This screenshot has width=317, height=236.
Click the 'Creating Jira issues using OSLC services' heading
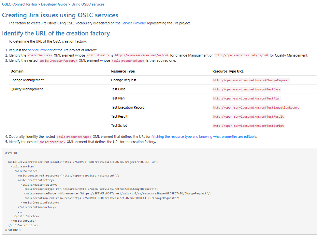click(60, 15)
